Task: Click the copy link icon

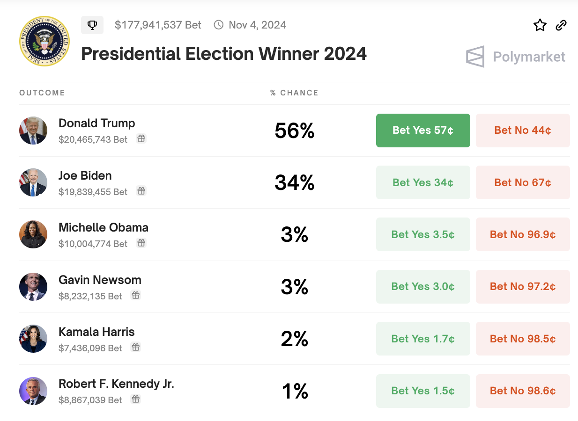Action: [561, 25]
